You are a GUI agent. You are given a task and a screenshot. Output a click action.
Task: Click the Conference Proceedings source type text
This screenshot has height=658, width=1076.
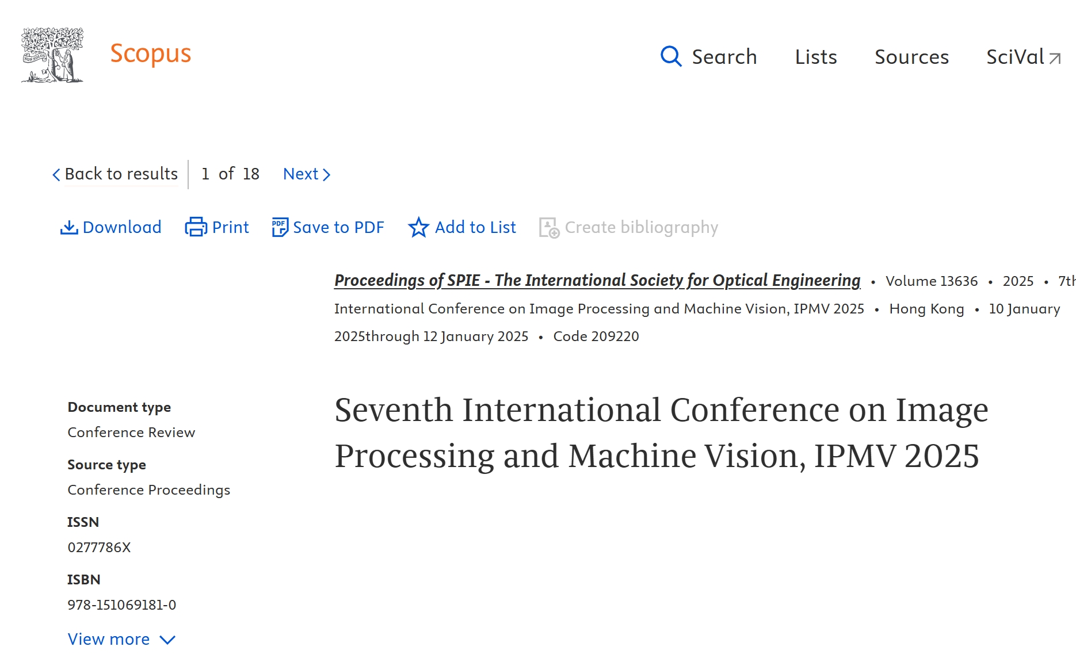pyautogui.click(x=148, y=489)
